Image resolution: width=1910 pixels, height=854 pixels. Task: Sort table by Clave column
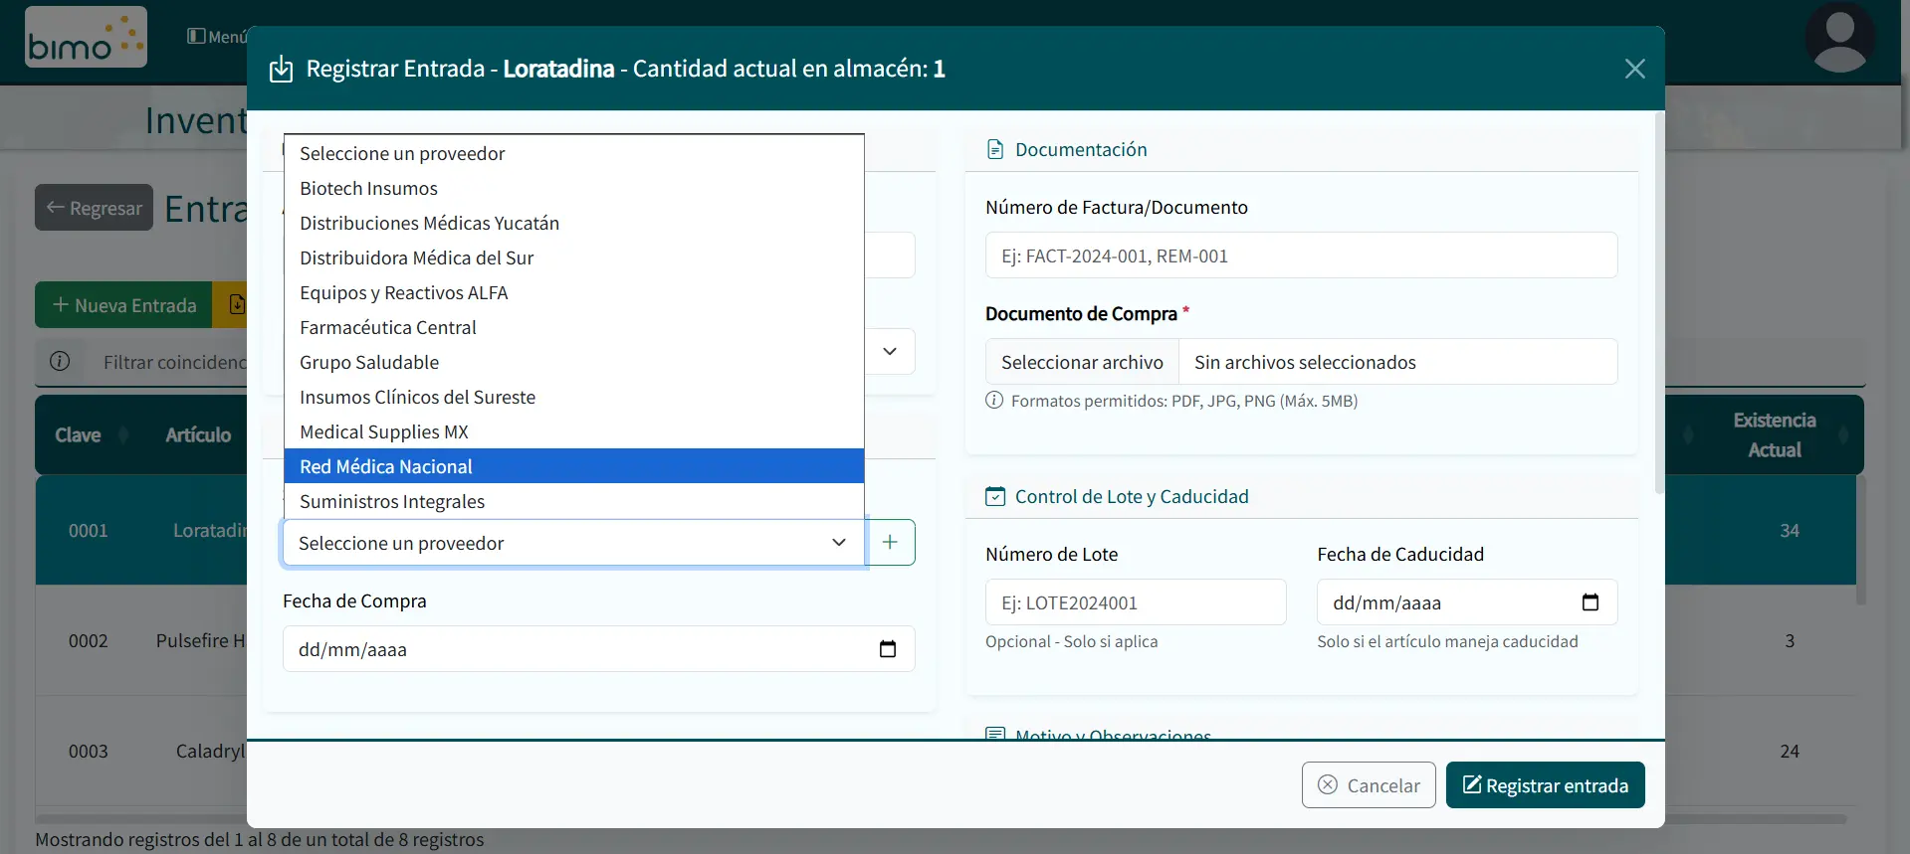[x=92, y=434]
